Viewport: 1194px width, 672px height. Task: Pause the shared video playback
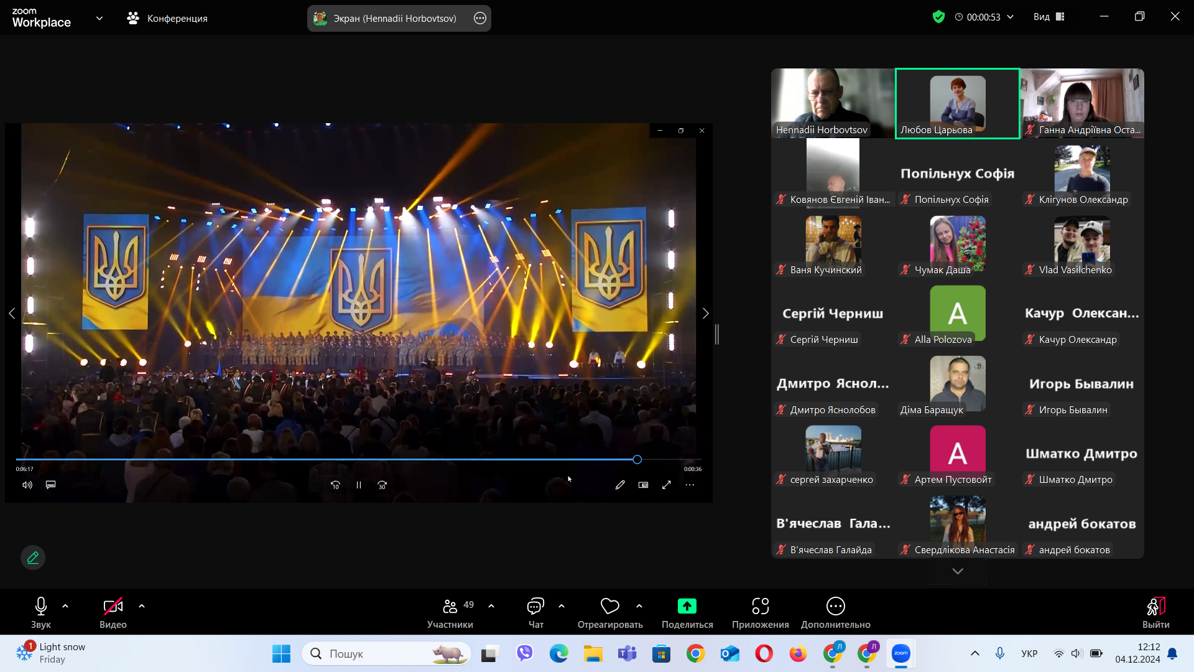359,485
